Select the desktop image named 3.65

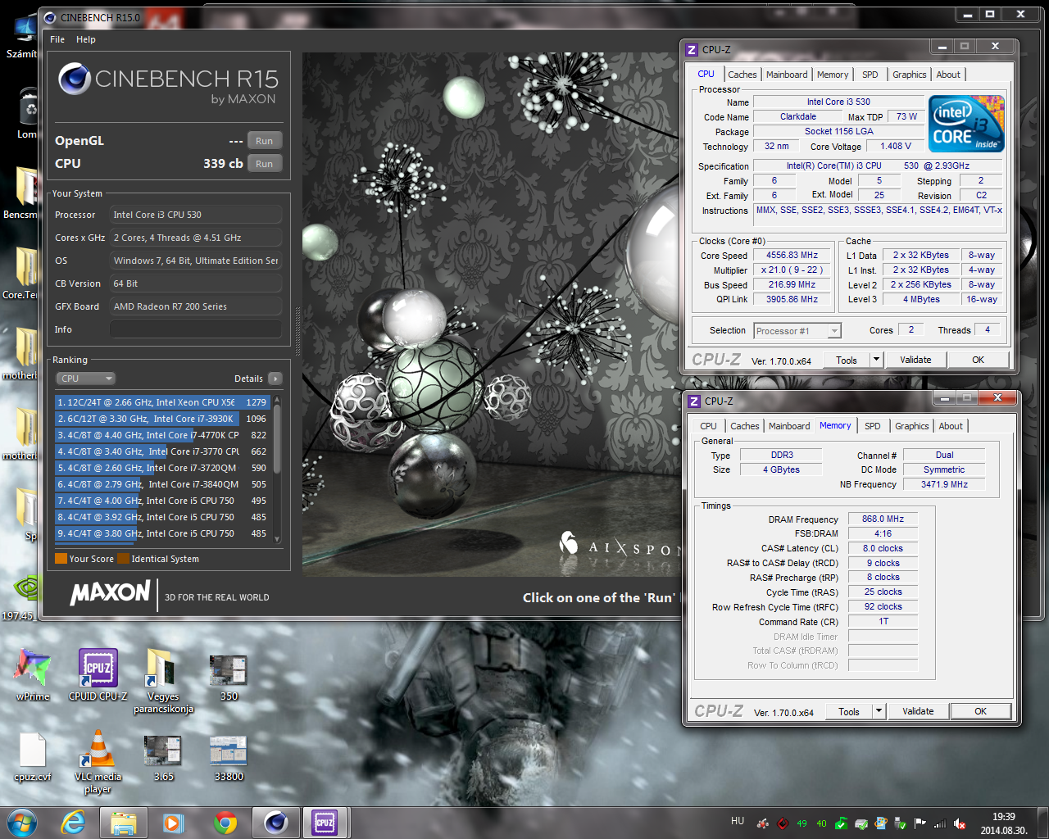163,758
